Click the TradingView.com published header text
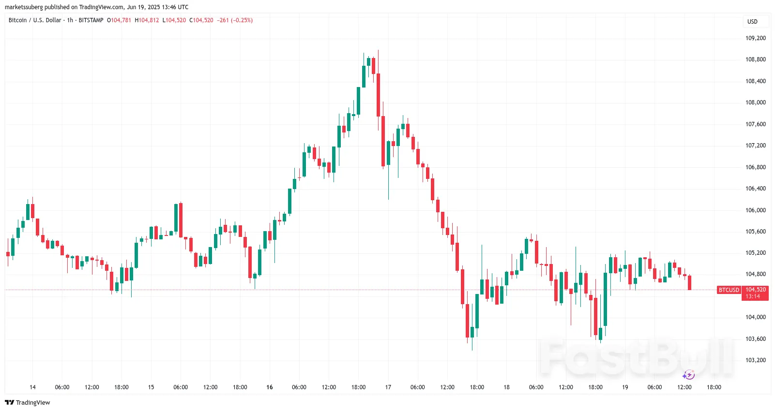 tap(96, 7)
